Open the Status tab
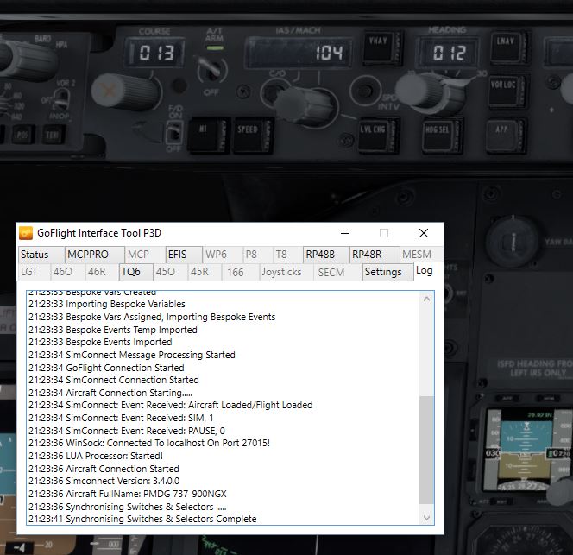The image size is (573, 555). click(35, 255)
